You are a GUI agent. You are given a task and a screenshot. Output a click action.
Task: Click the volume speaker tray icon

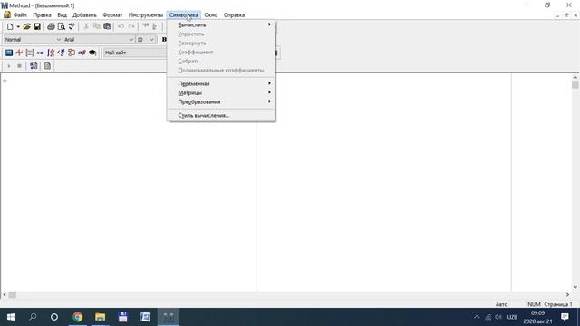tap(498, 317)
